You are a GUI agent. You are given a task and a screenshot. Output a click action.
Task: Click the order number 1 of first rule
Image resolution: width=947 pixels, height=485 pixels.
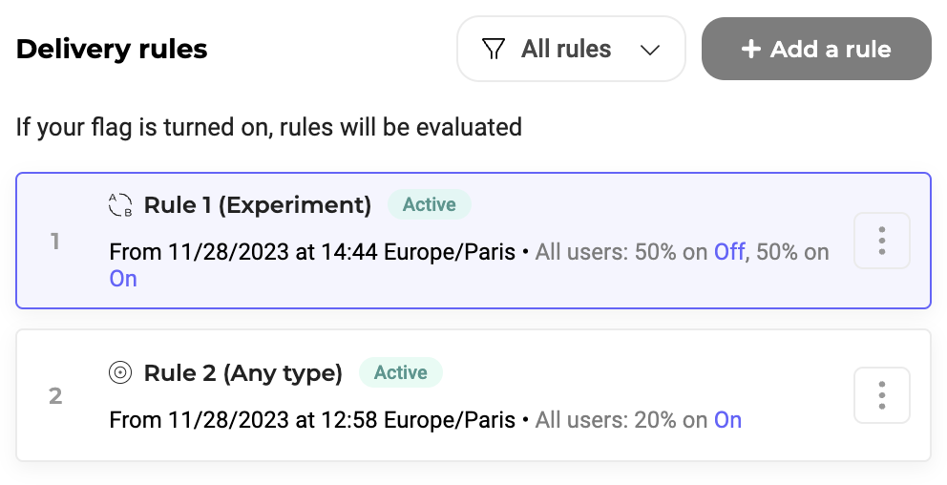(55, 242)
